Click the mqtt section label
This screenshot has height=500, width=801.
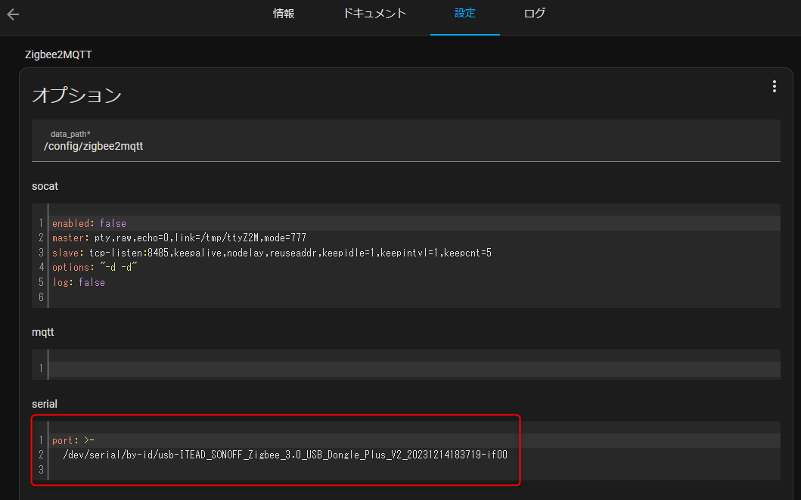click(x=43, y=333)
